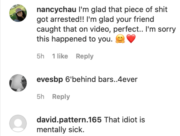
Task: Click the 5h timestamp under evesbp's comment
Action: [40, 97]
